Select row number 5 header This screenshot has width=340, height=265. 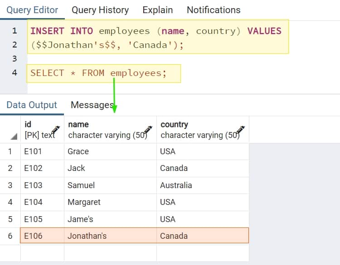(10, 219)
